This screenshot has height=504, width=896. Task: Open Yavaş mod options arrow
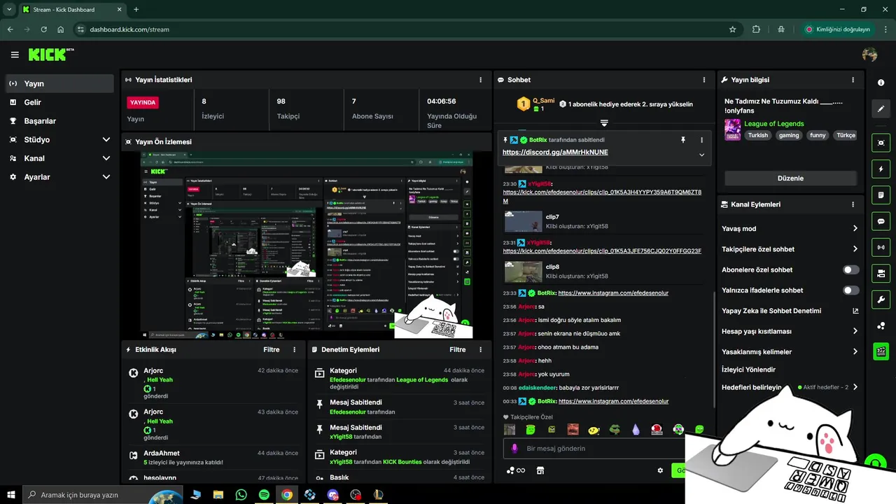click(855, 228)
